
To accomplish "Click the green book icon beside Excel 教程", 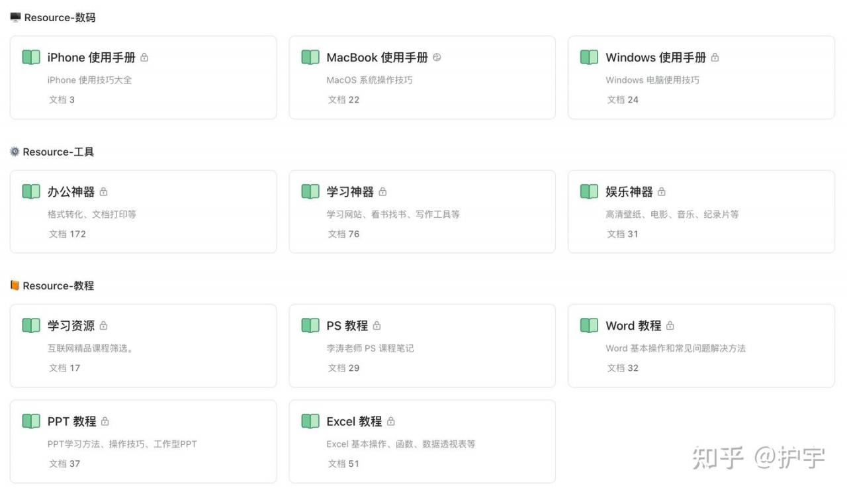I will (x=310, y=421).
